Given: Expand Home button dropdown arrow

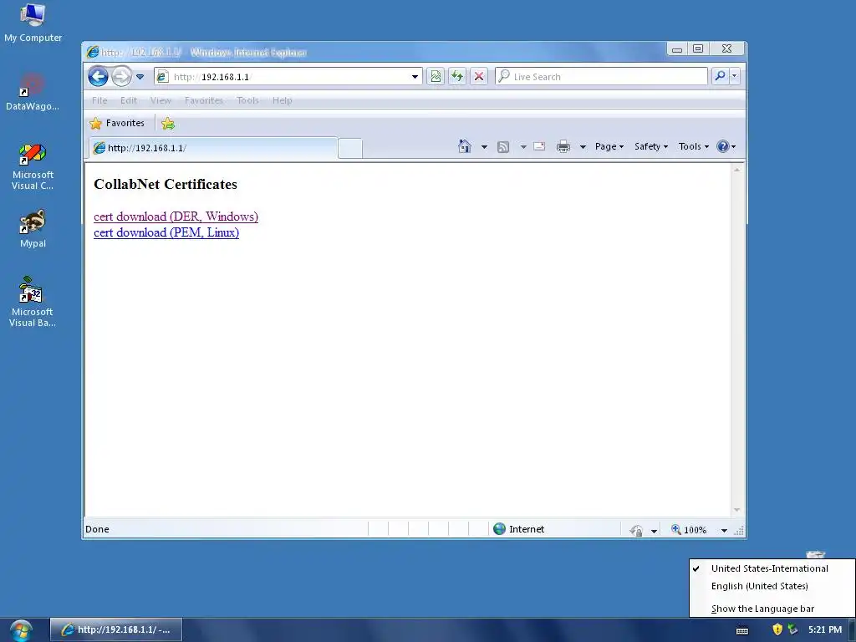Looking at the screenshot, I should pyautogui.click(x=484, y=147).
